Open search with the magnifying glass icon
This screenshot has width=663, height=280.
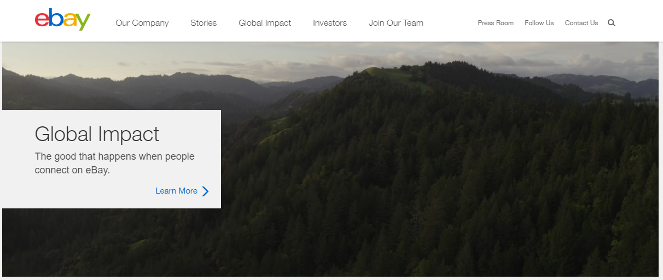click(x=612, y=23)
